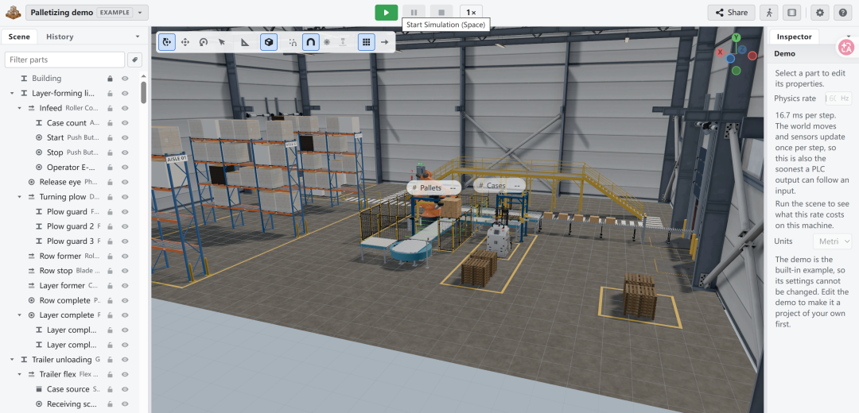This screenshot has height=413, width=859.
Task: Click the right arrow in viewport toolbar
Action: 385,41
